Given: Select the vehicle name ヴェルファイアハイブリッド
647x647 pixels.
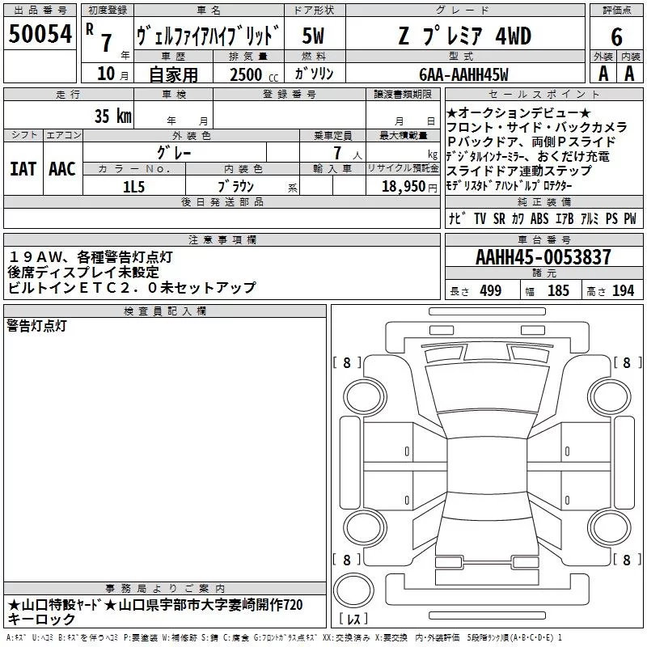Looking at the screenshot, I should click(x=209, y=36).
